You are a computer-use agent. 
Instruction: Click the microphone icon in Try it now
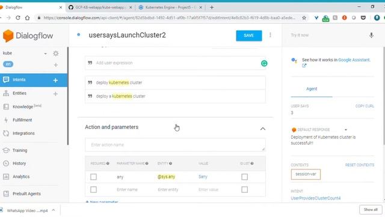[371, 35]
